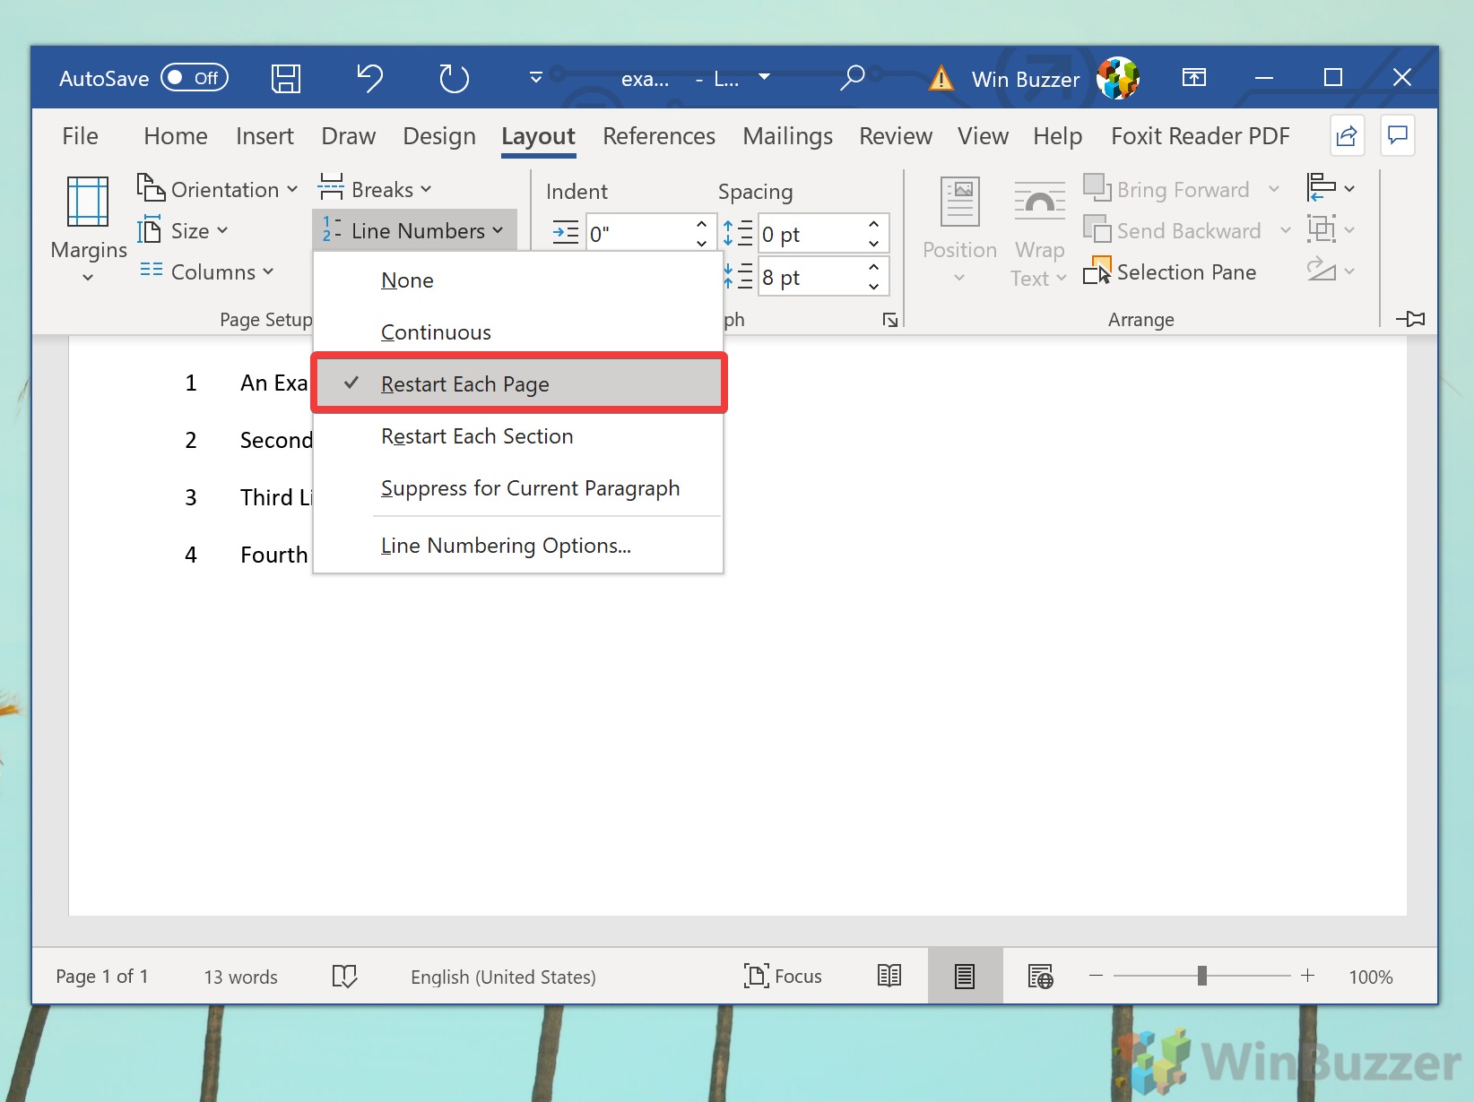The width and height of the screenshot is (1474, 1102).
Task: Select Suppress for Current Paragraph
Action: 518,488
